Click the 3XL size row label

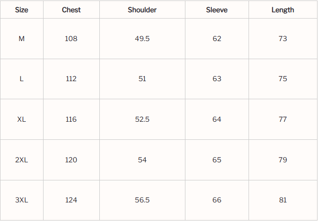click(22, 200)
